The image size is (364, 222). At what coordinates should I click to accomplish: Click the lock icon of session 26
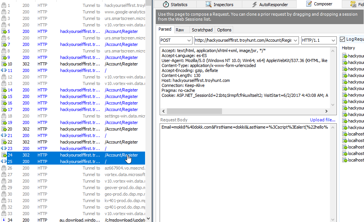click(4, 168)
